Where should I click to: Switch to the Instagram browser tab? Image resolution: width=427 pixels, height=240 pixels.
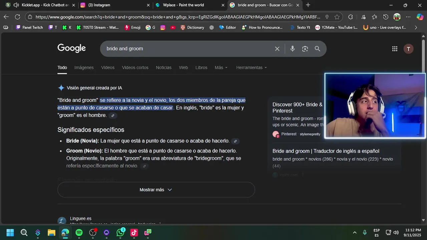[115, 5]
